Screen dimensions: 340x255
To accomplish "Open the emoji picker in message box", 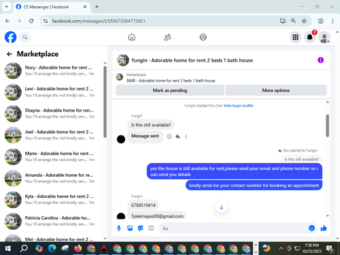I will click(311, 228).
